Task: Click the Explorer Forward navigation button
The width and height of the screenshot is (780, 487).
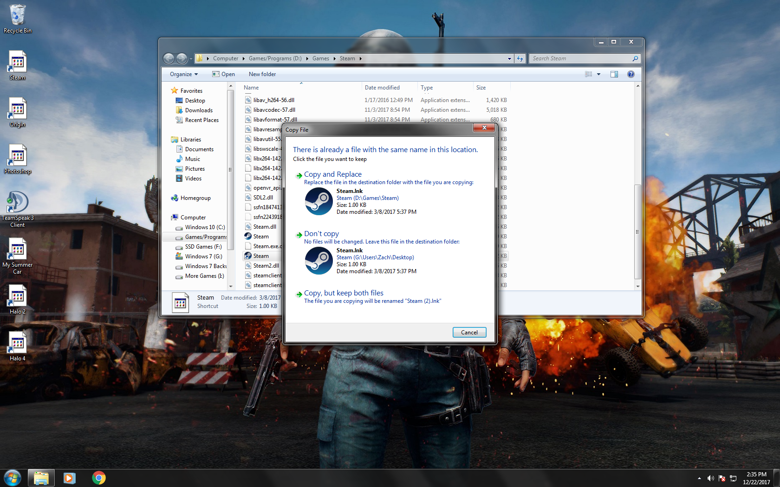Action: (x=182, y=58)
